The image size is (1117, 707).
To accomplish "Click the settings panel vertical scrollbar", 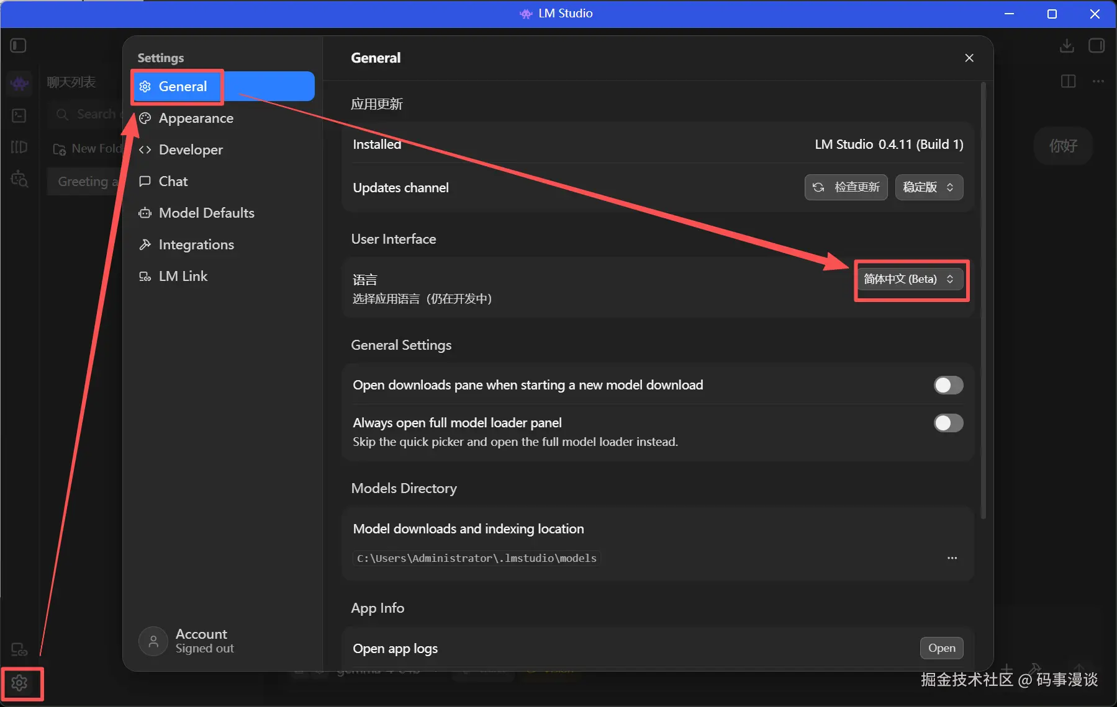I will [x=983, y=301].
